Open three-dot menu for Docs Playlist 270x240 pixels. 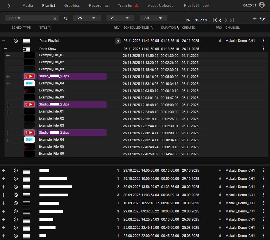click(x=264, y=41)
